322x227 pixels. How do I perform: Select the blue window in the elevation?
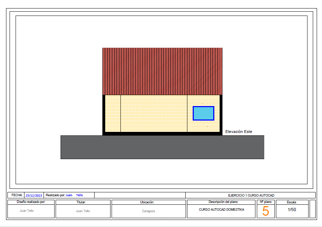click(204, 113)
